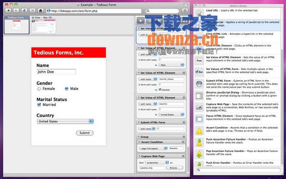Click the browser back arrow button
Screen dimensions: 286x179
coord(8,10)
